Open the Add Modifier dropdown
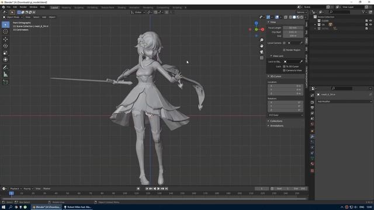This screenshot has width=374, height=210. coord(344,101)
